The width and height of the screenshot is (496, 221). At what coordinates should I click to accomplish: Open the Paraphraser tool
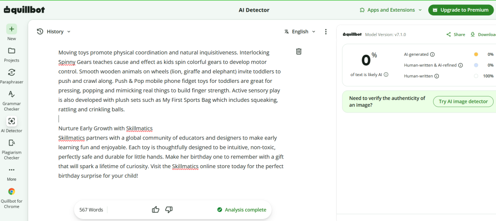coord(12,76)
